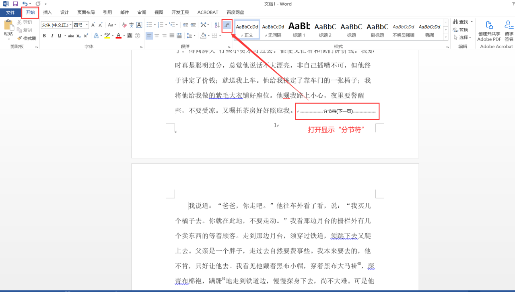Open the Page Layout (页面布局) tab
Screen dimensions: 515x292
pos(86,12)
